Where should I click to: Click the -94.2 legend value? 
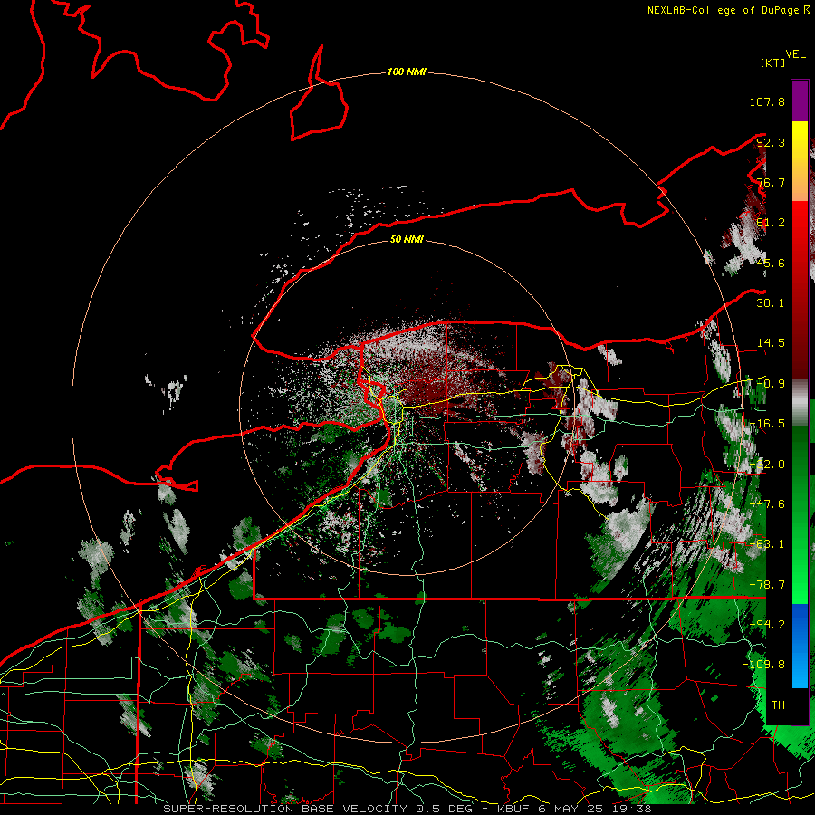767,625
